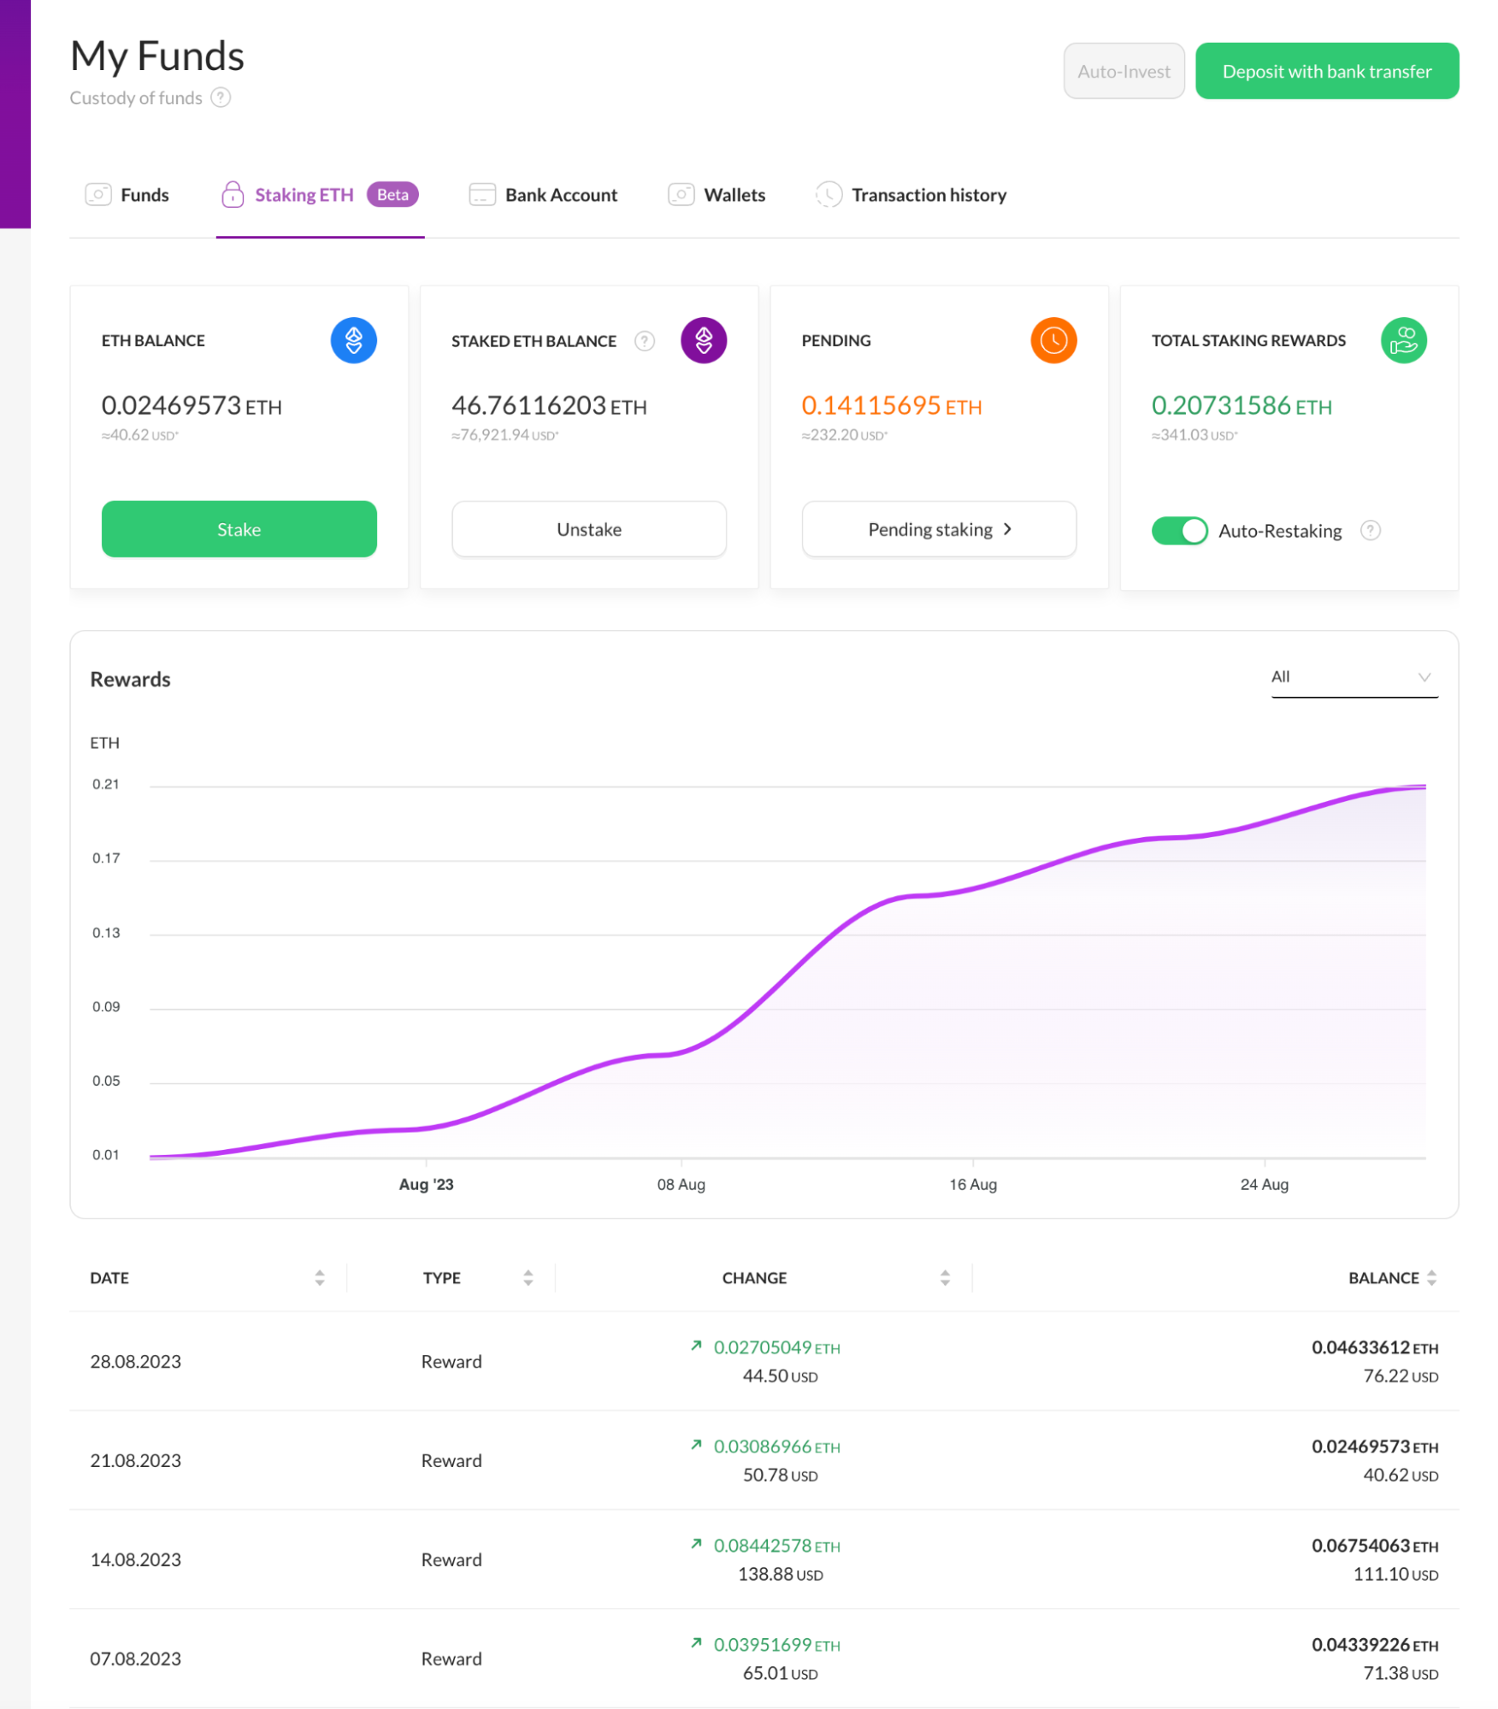Click the green Total Staking Rewards icon
1498x1709 pixels.
point(1403,340)
